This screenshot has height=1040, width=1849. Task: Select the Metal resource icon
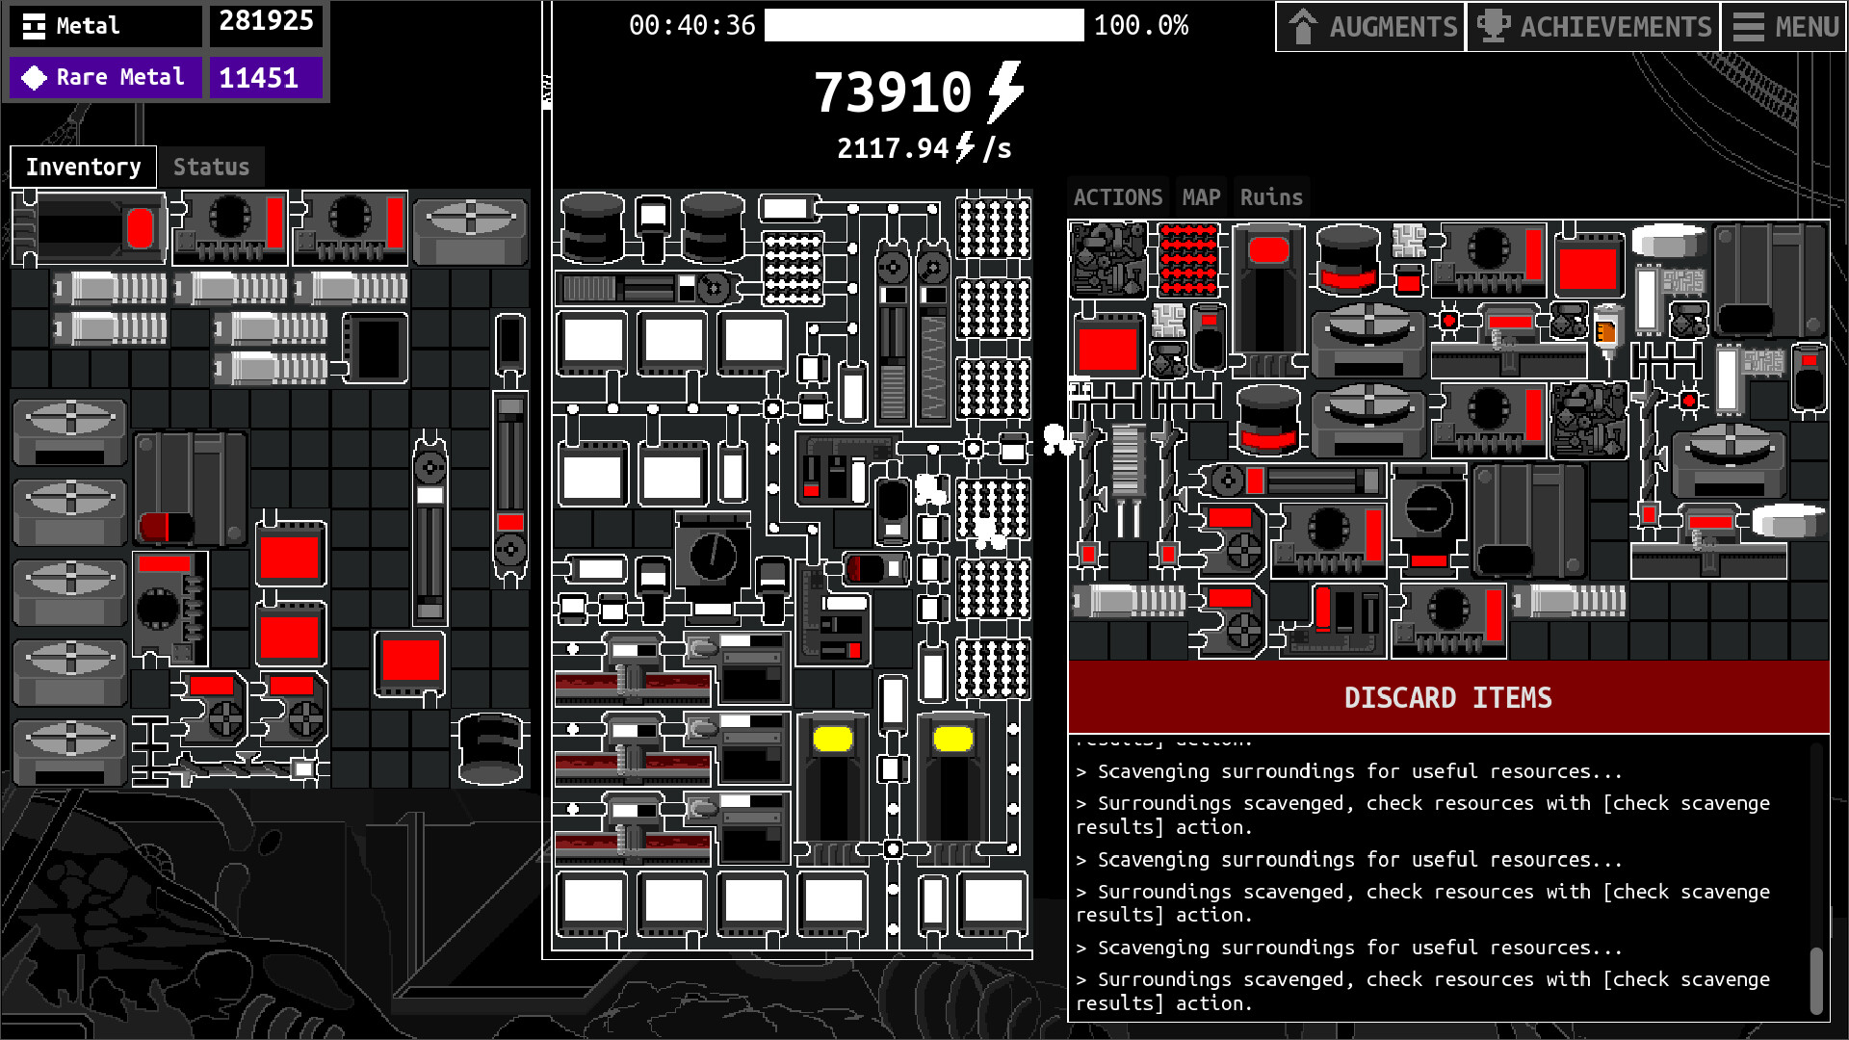(x=35, y=26)
